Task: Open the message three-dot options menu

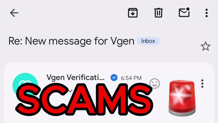Action: (202, 84)
